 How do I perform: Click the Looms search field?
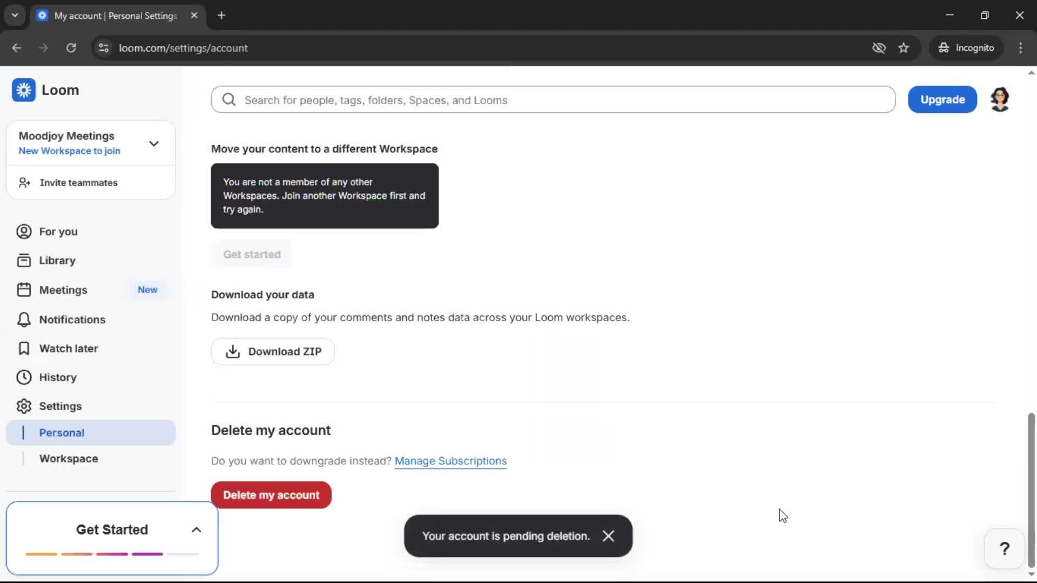(x=553, y=100)
